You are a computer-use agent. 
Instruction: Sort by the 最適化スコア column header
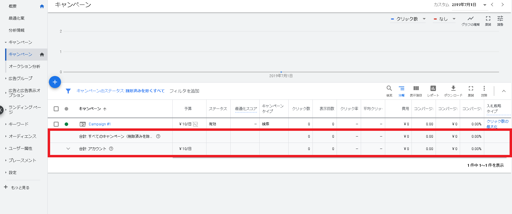tap(246, 109)
